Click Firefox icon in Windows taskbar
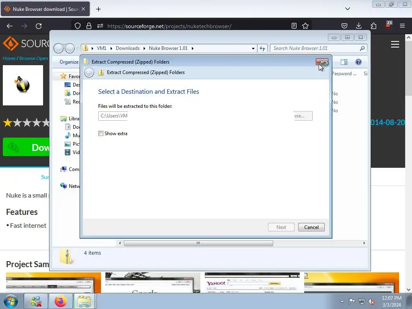The height and width of the screenshot is (309, 412). (60, 301)
